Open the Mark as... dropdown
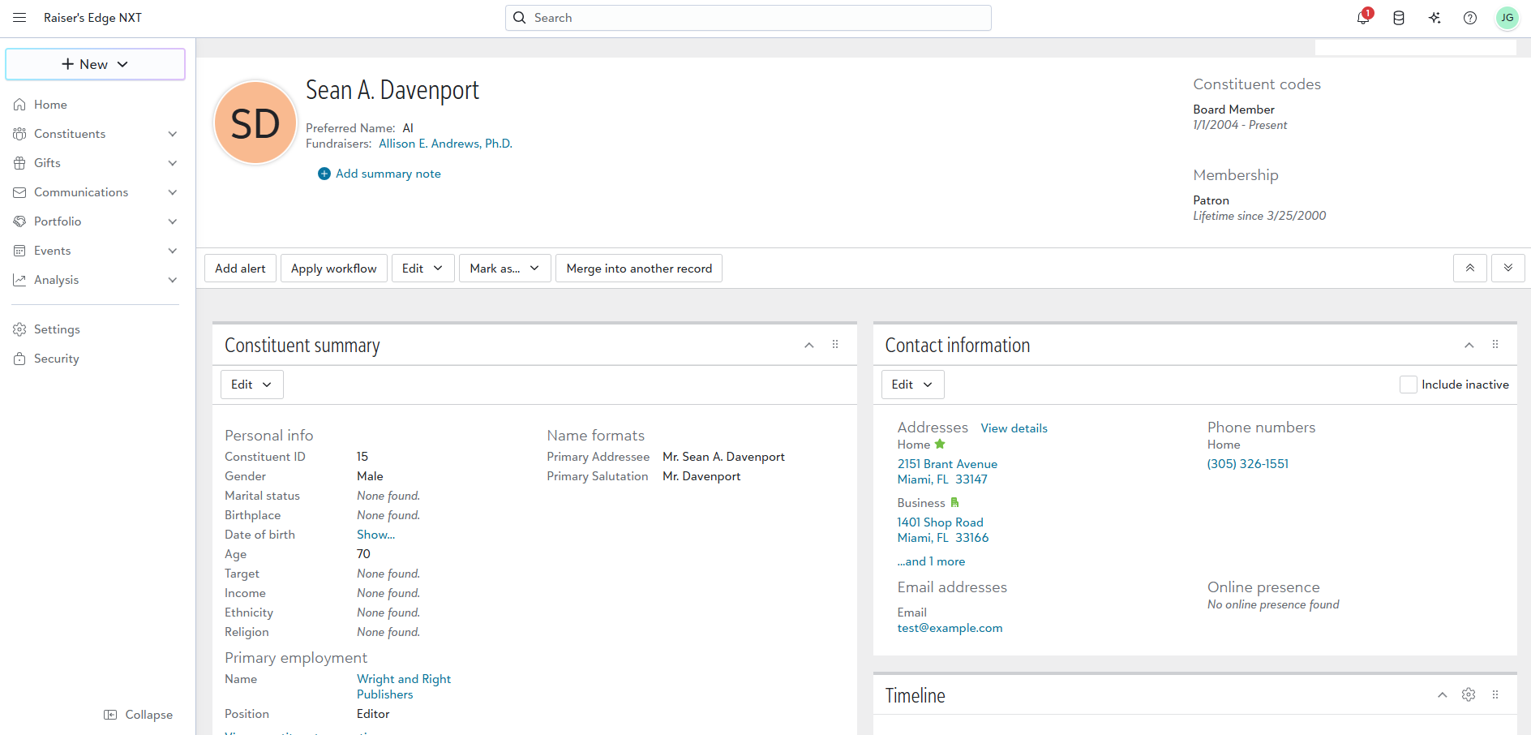The width and height of the screenshot is (1531, 735). (x=504, y=268)
